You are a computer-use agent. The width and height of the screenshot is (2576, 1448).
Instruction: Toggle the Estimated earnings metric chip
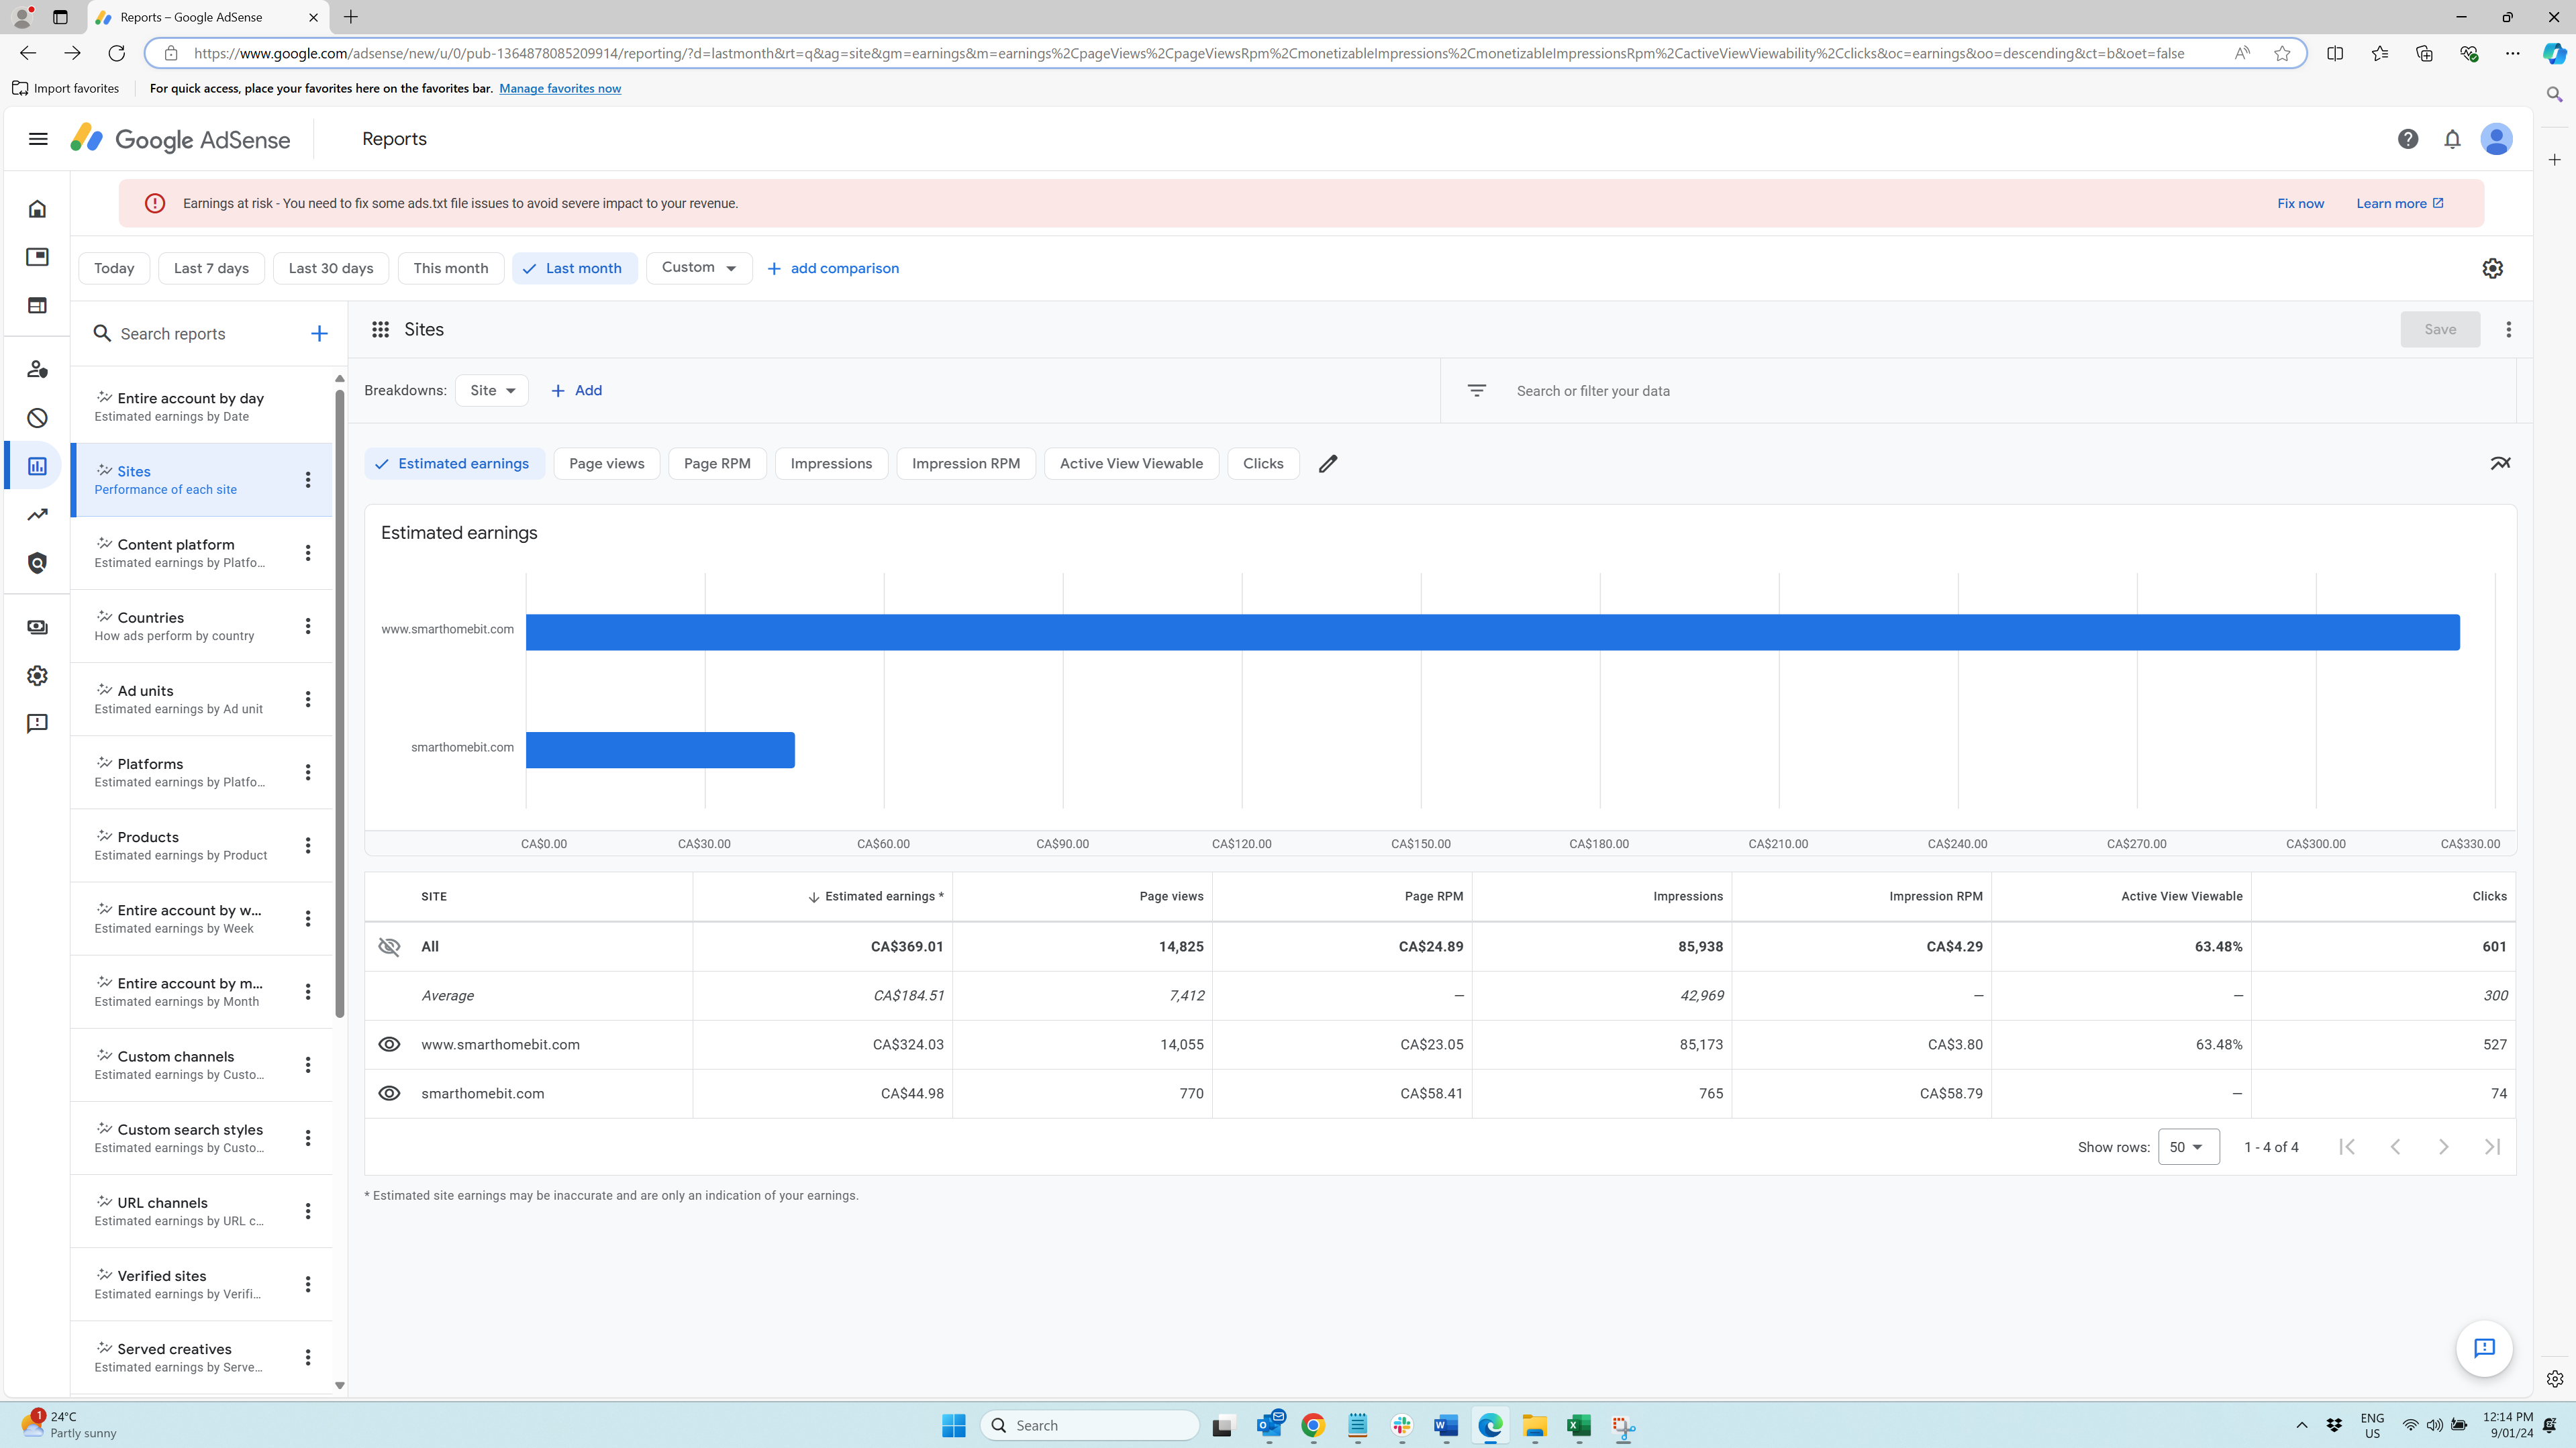click(x=454, y=464)
